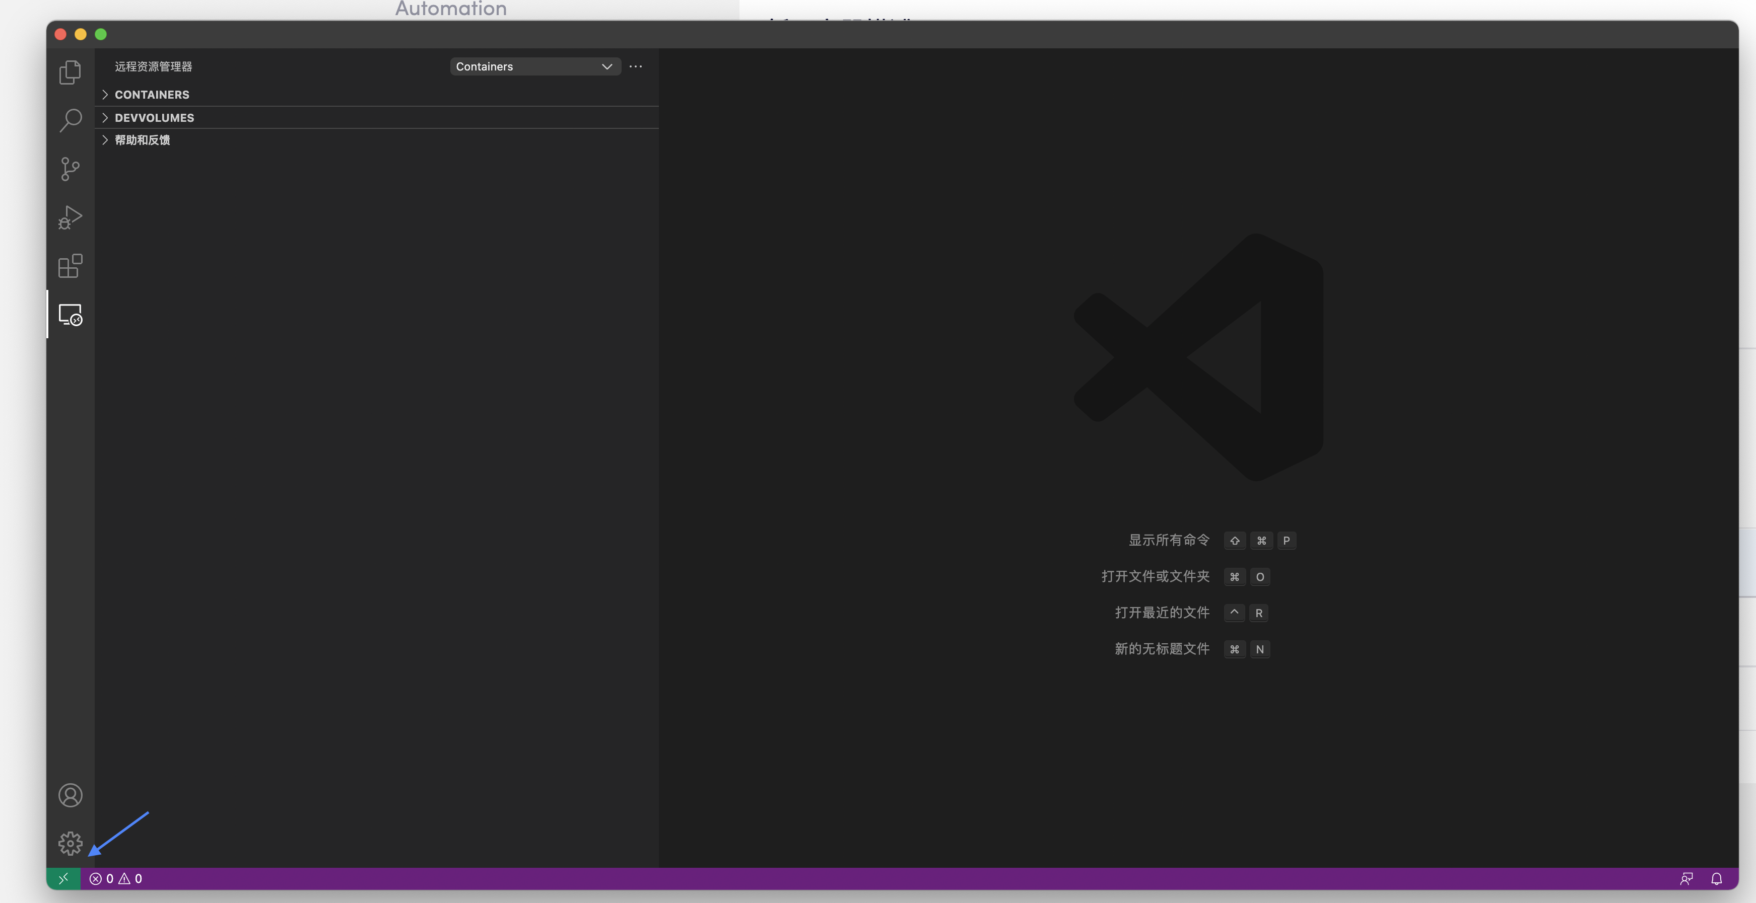
Task: Open the Accounts icon menu
Action: pyautogui.click(x=70, y=795)
